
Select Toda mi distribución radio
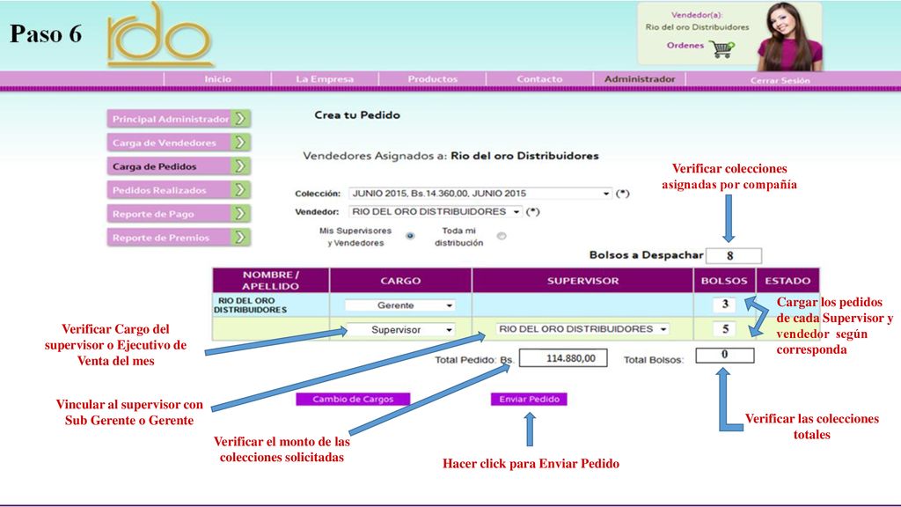[502, 236]
